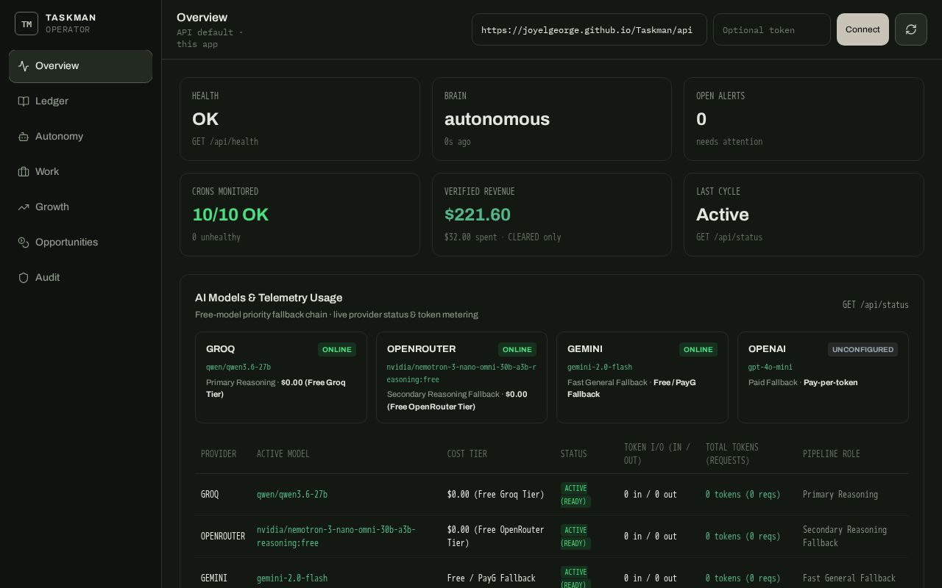This screenshot has height=588, width=942.
Task: Click the COST TIER column header
Action: tap(467, 454)
